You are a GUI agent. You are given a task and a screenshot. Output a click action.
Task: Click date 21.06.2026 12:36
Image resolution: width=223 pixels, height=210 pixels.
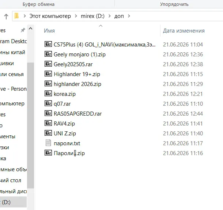click(x=183, y=55)
